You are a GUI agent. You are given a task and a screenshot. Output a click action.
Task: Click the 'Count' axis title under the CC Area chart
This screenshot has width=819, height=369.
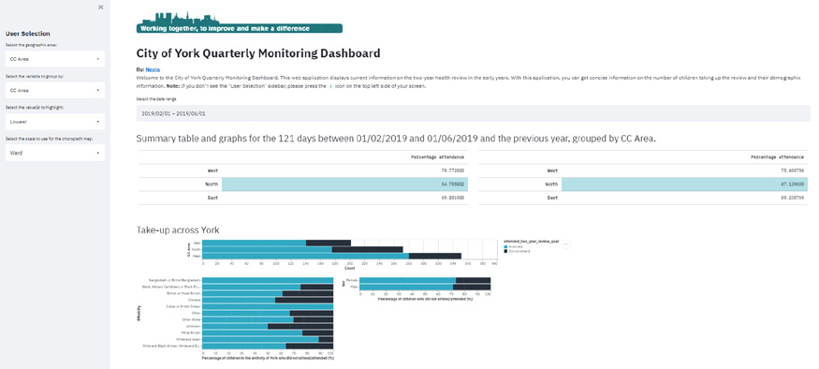[x=350, y=268]
